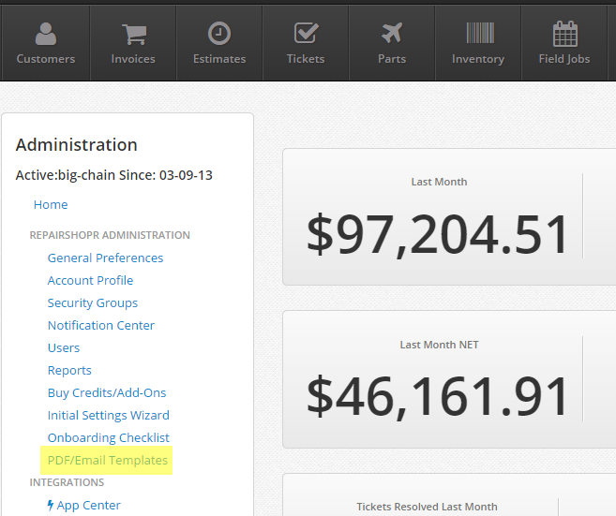The height and width of the screenshot is (516, 616).
Task: Open the highlighted PDF/Email Templates link
Action: (108, 460)
